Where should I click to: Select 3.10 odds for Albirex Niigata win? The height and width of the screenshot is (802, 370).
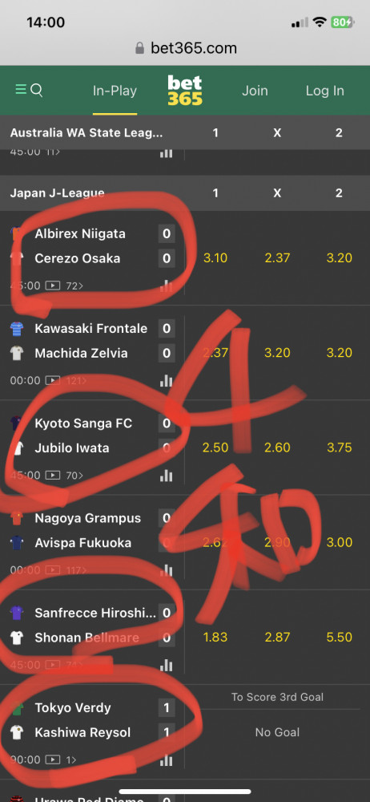coord(215,257)
